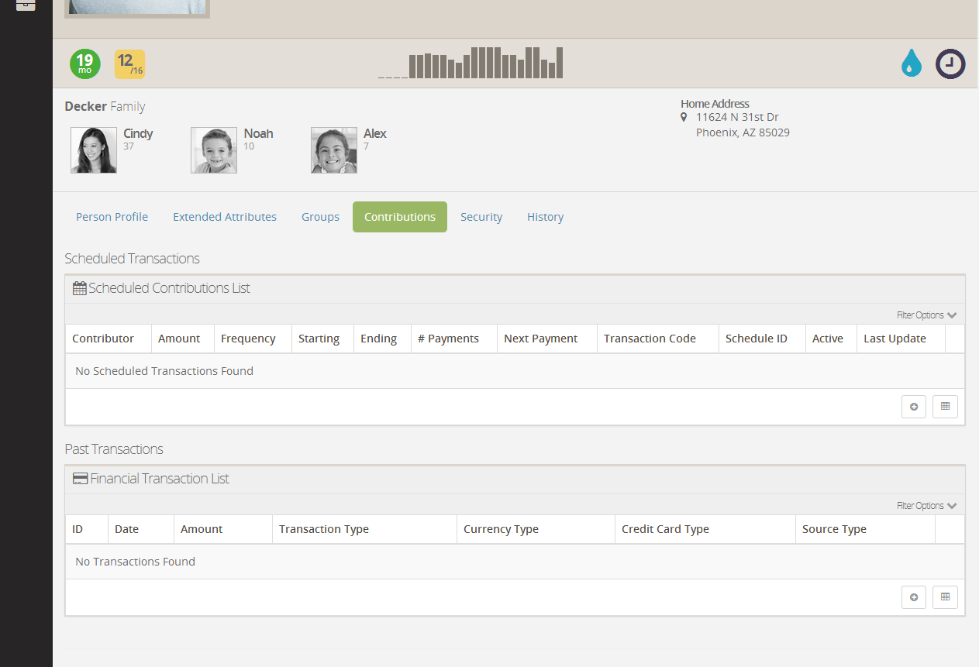Open Cindy's profile by name

pyautogui.click(x=138, y=133)
